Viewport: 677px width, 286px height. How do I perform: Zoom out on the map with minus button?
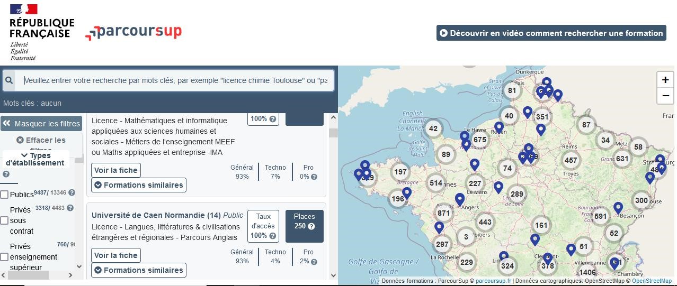pos(665,96)
